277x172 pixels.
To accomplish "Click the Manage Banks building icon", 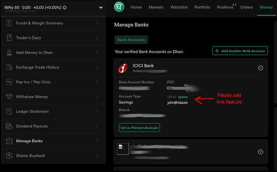I will 9,141.
